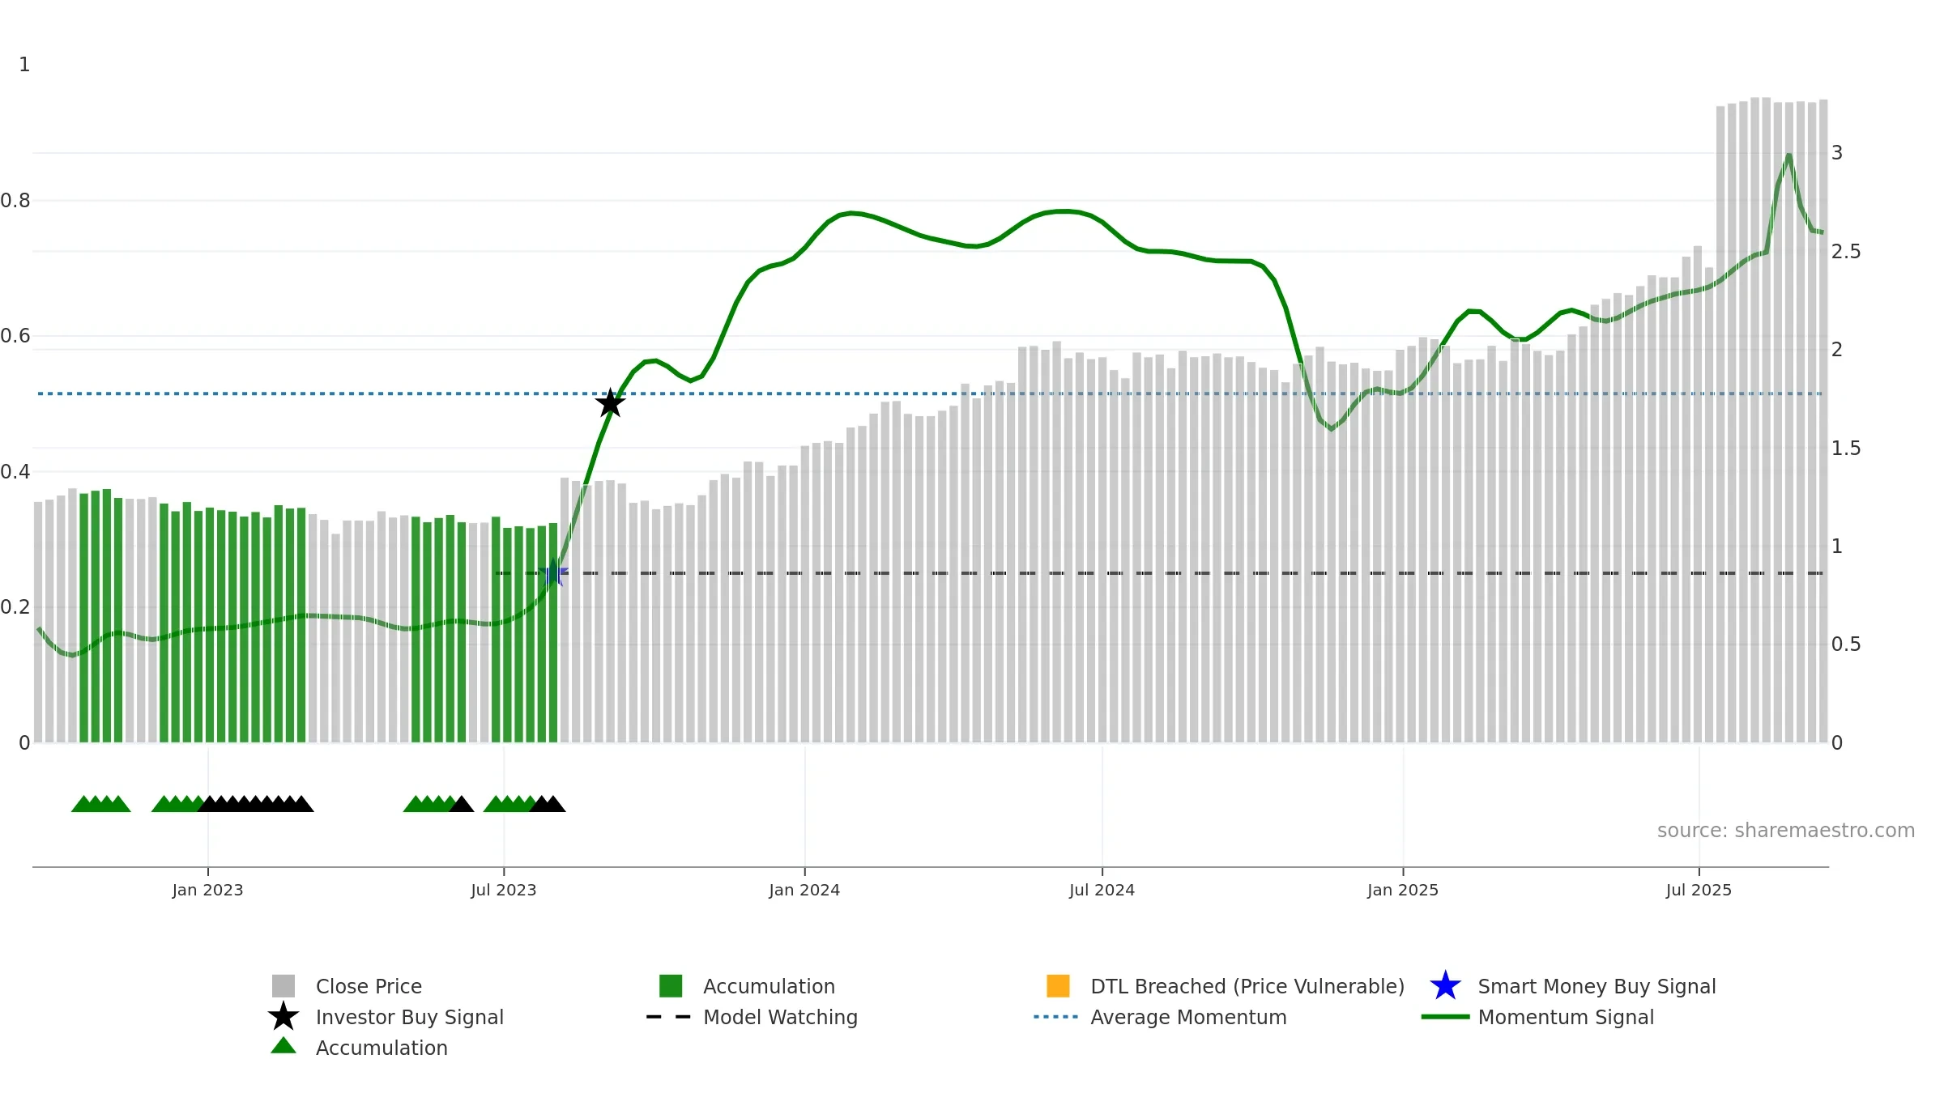Click the green square Accumulation legend swatch
Image resolution: width=1944 pixels, height=1093 pixels.
[x=671, y=986]
